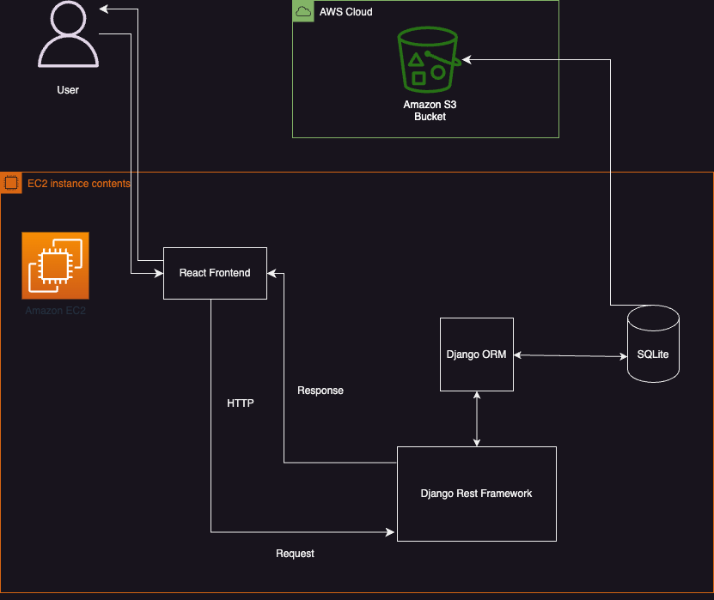This screenshot has width=714, height=600.
Task: Select the Django ORM box
Action: (x=477, y=355)
